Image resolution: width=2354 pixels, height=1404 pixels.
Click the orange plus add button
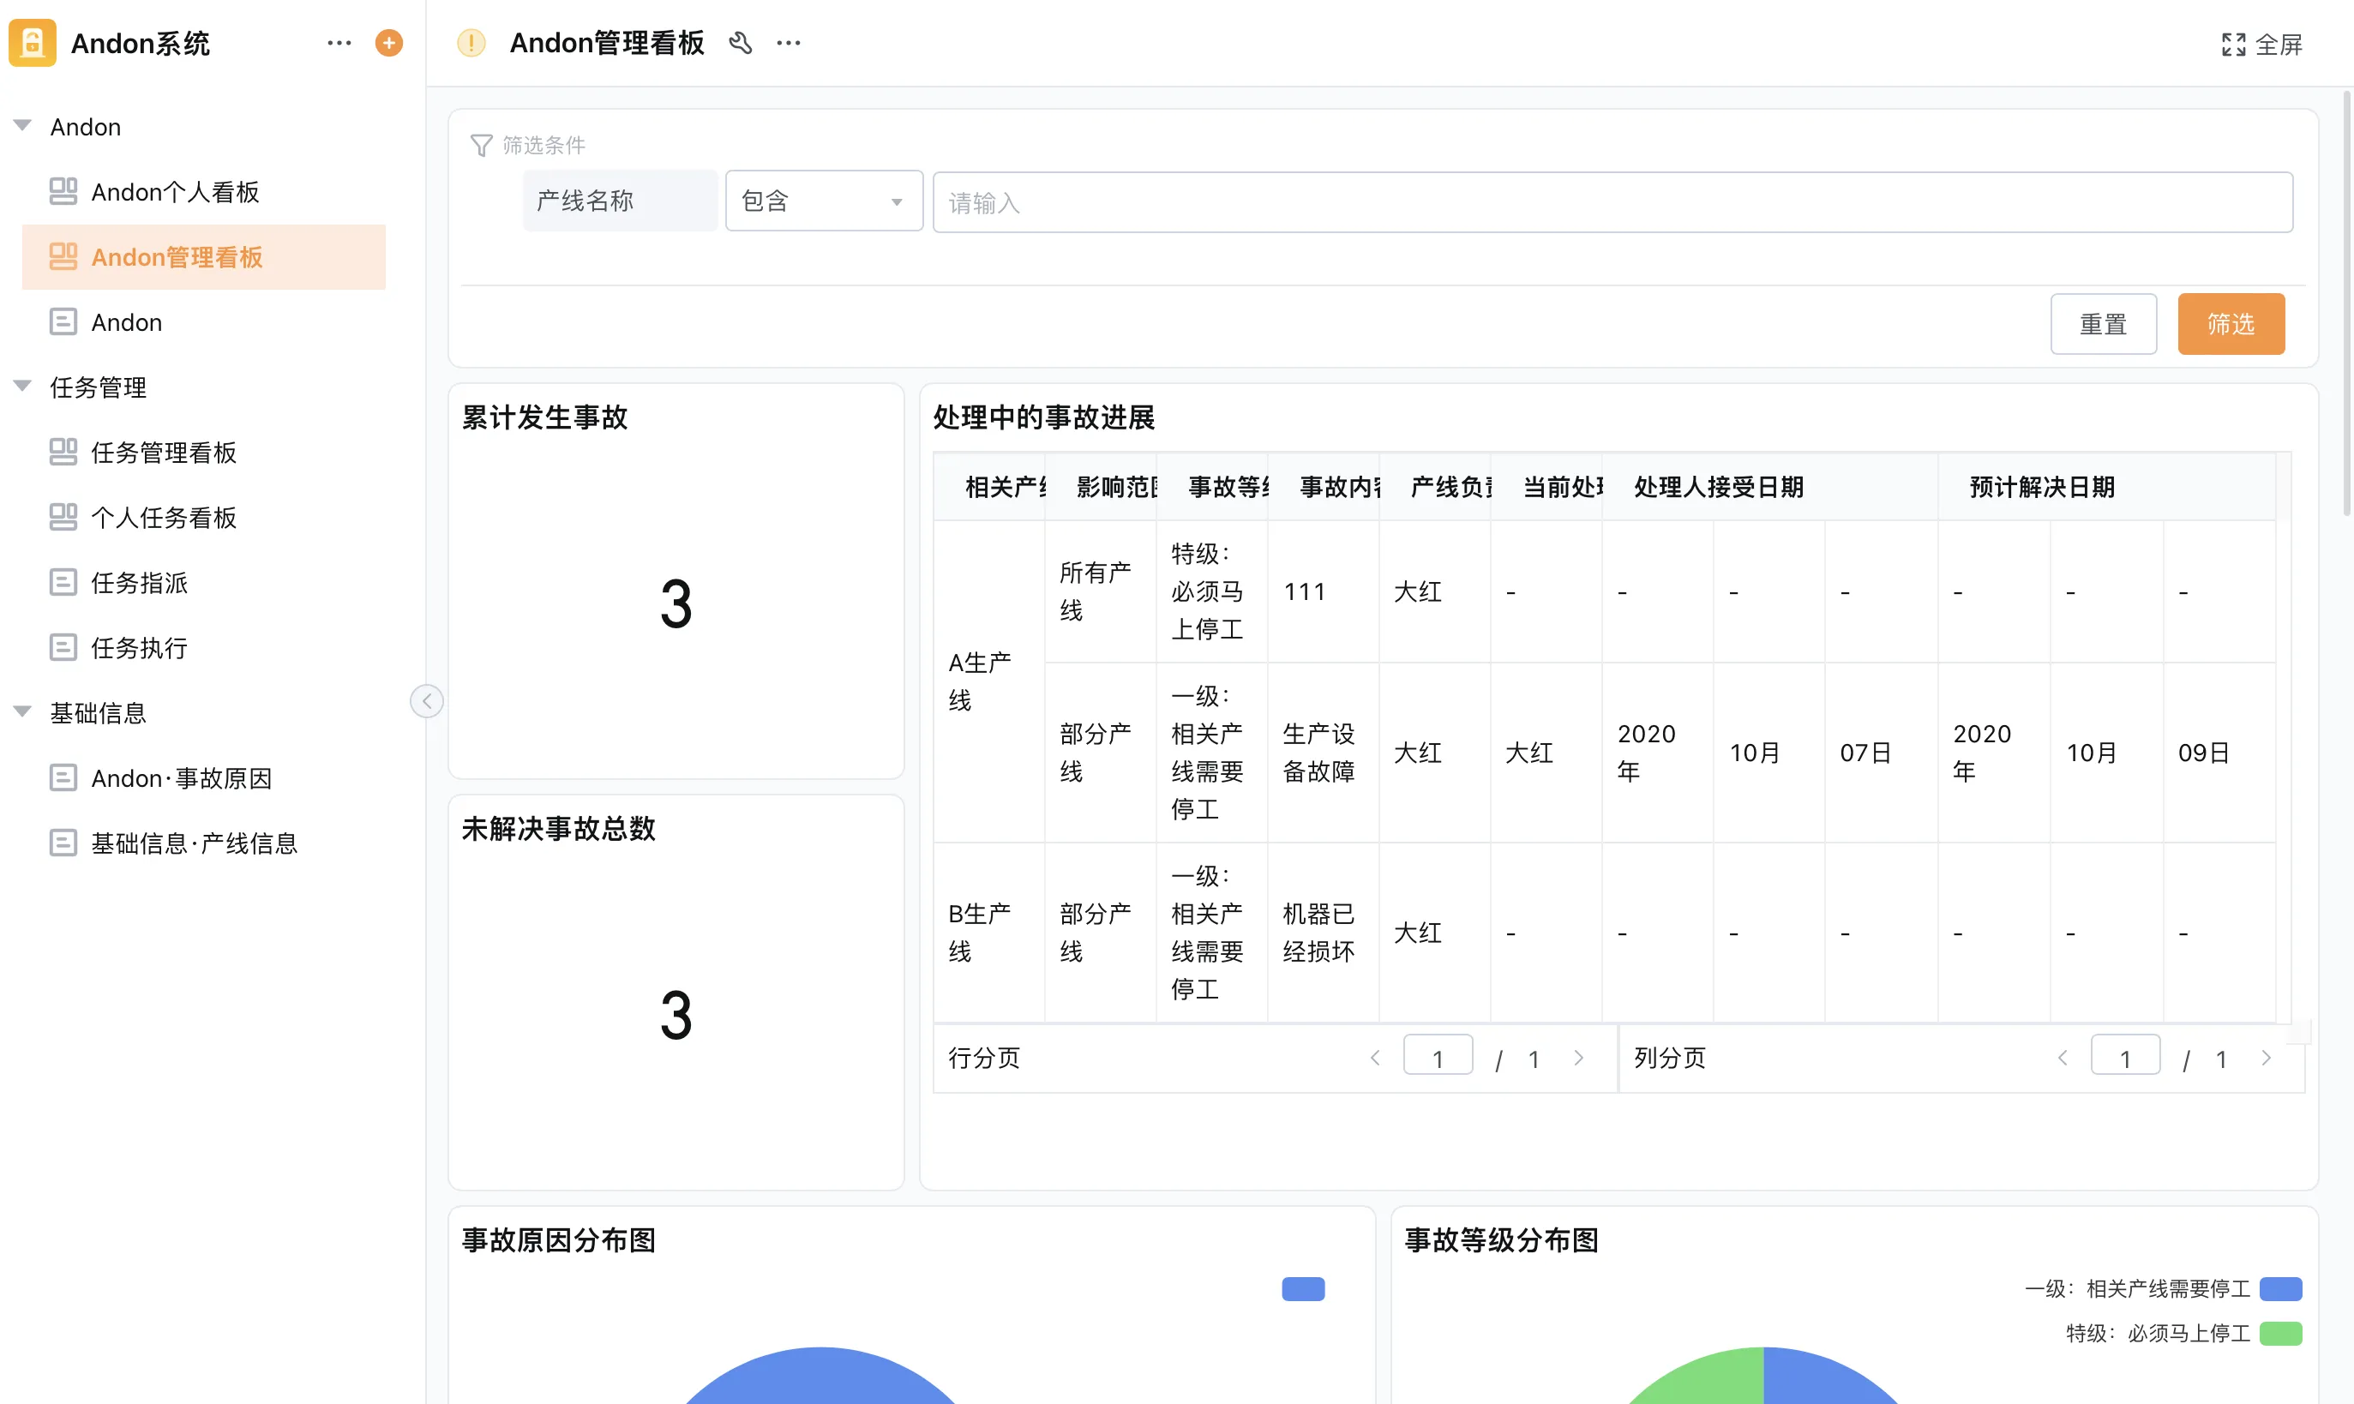[x=389, y=43]
